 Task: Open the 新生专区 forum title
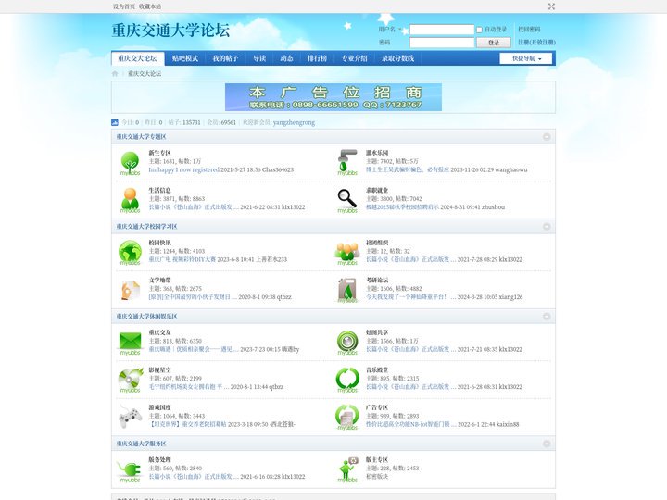[x=159, y=153]
